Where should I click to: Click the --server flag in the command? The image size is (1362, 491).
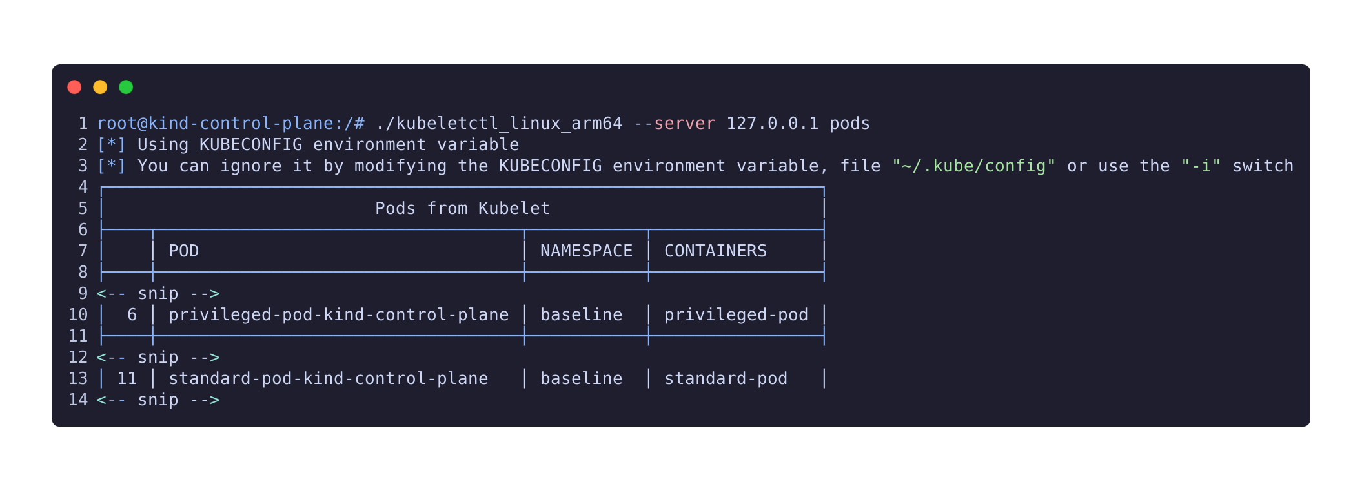pos(675,123)
